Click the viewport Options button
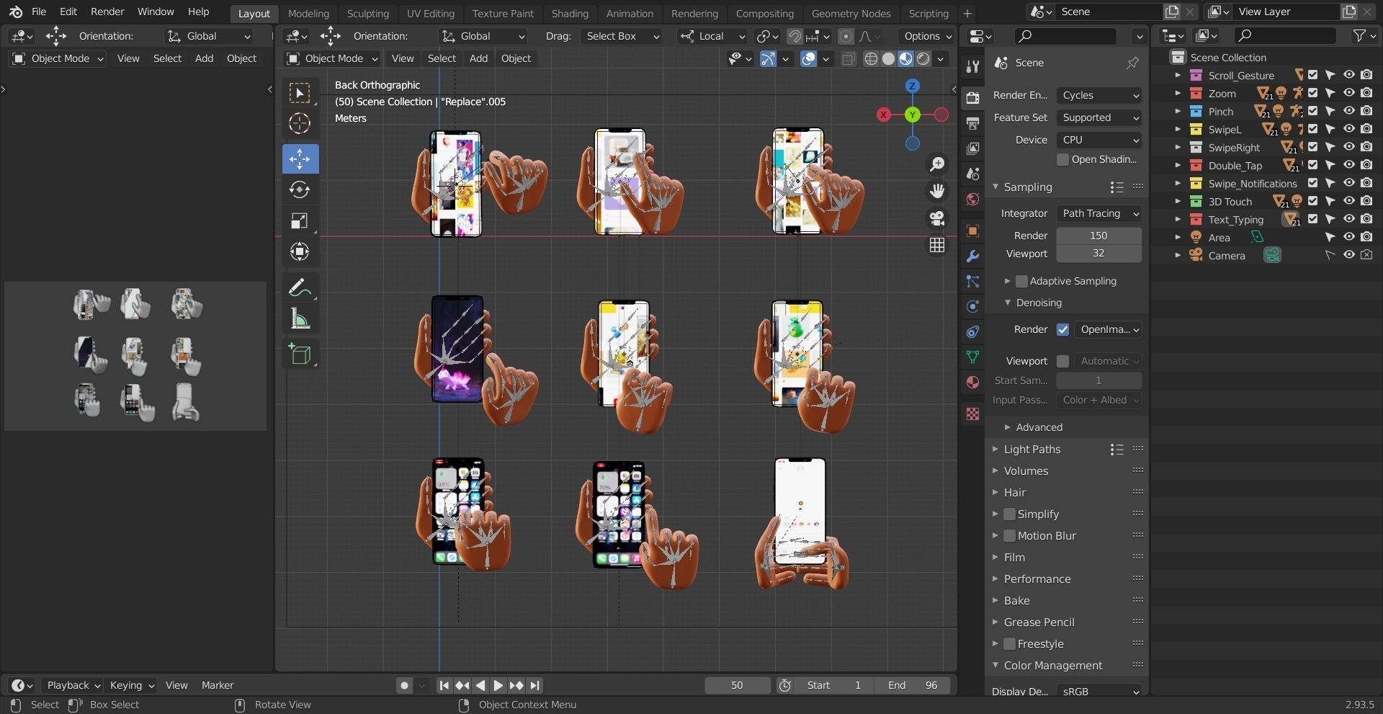This screenshot has width=1383, height=714. pos(926,36)
